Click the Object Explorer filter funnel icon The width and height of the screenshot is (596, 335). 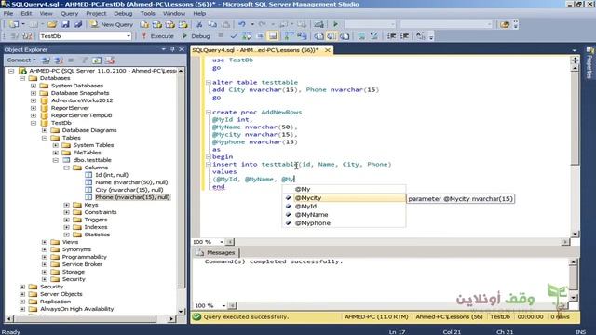85,60
